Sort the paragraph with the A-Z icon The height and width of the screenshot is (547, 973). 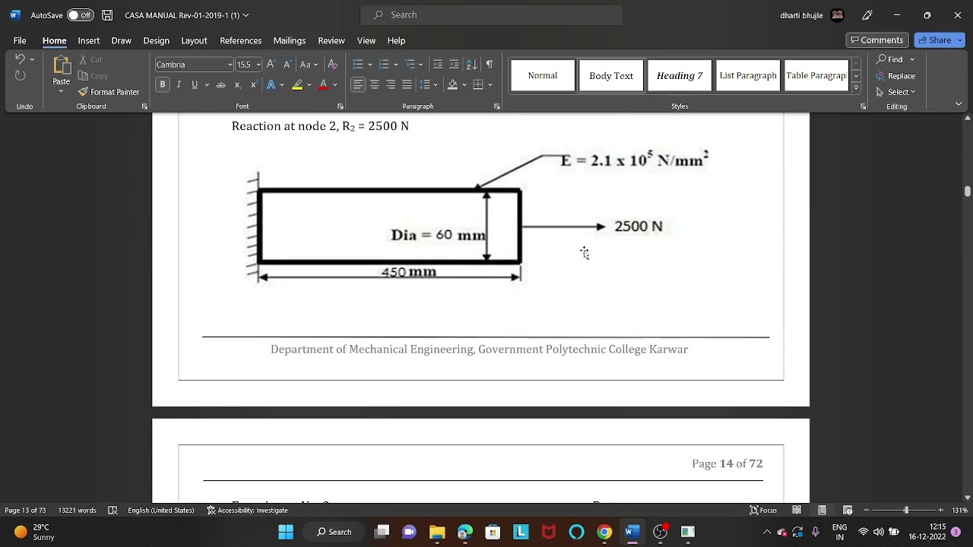tap(471, 65)
